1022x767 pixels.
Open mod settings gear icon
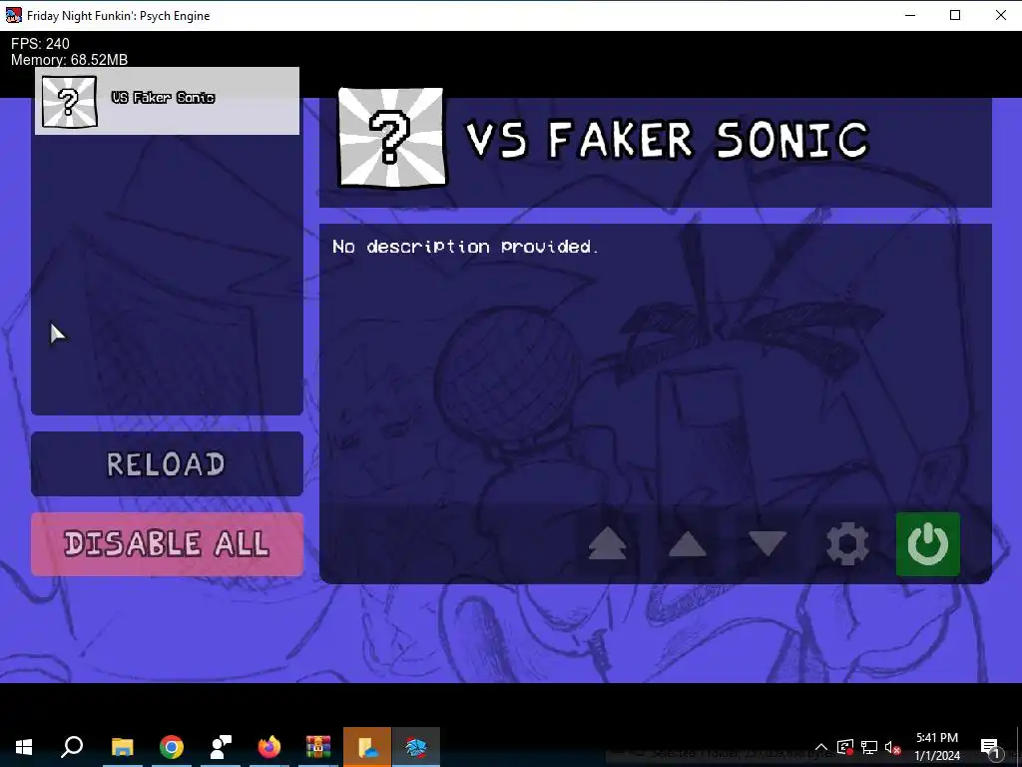(x=847, y=544)
